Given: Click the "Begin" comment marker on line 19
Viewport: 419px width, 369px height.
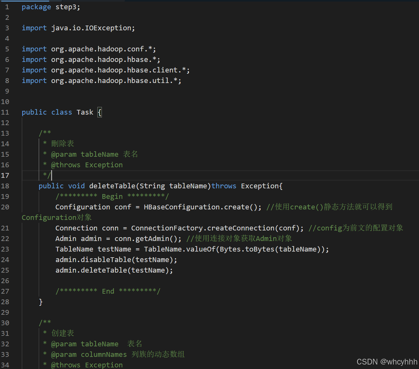Looking at the screenshot, I should pos(112,197).
